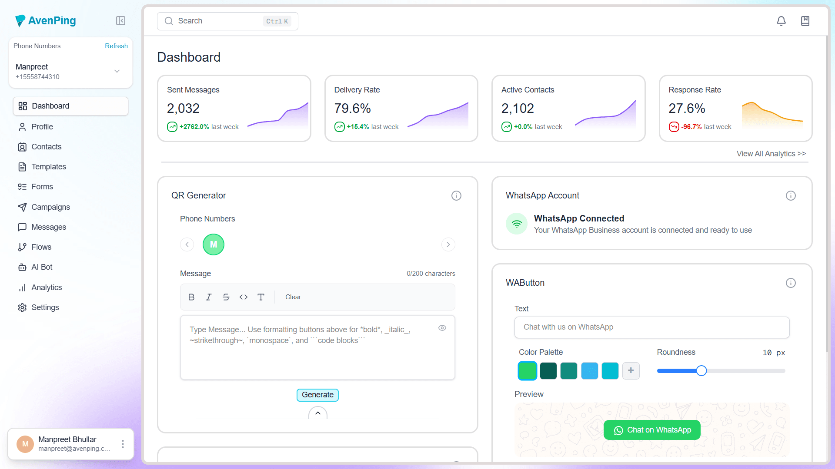Pick the dark green color swatch
Image resolution: width=835 pixels, height=469 pixels.
click(x=548, y=371)
